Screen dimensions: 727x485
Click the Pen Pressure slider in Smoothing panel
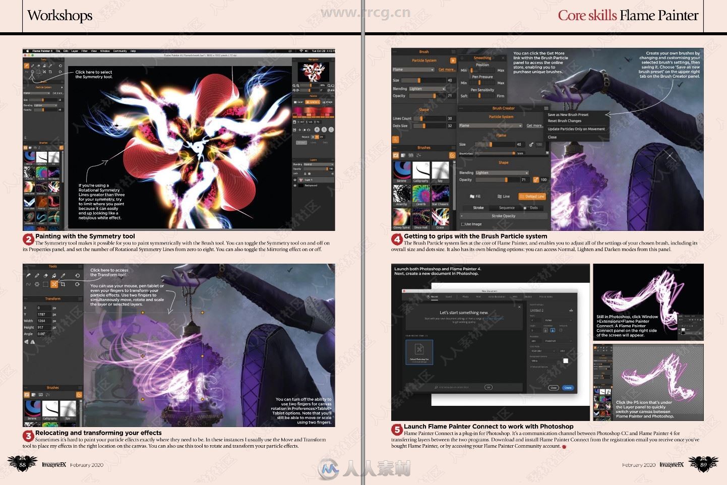tap(482, 83)
